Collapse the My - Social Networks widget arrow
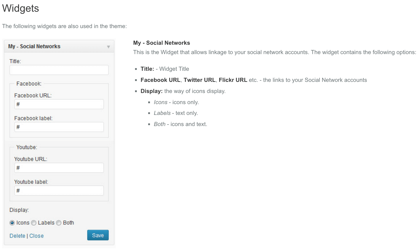Image resolution: width=418 pixels, height=250 pixels. click(108, 47)
